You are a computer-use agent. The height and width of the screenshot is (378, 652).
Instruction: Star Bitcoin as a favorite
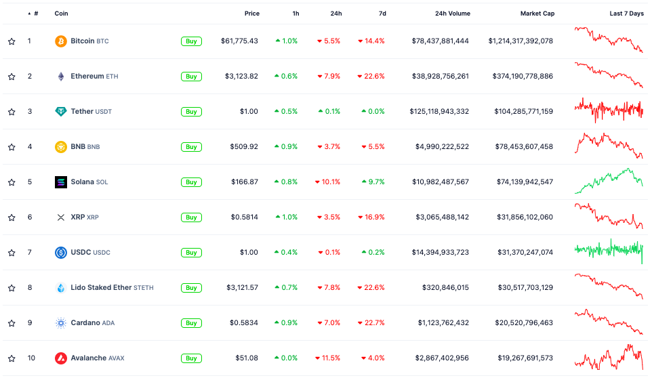(x=12, y=41)
